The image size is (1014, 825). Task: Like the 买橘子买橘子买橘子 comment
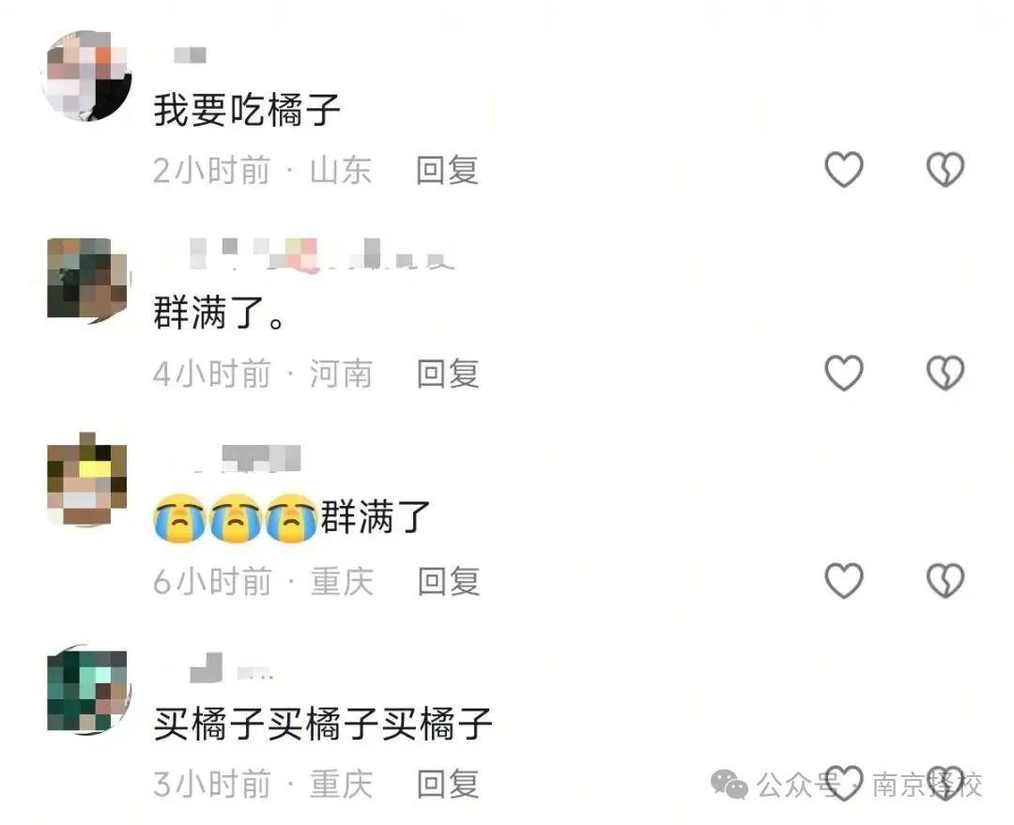844,783
